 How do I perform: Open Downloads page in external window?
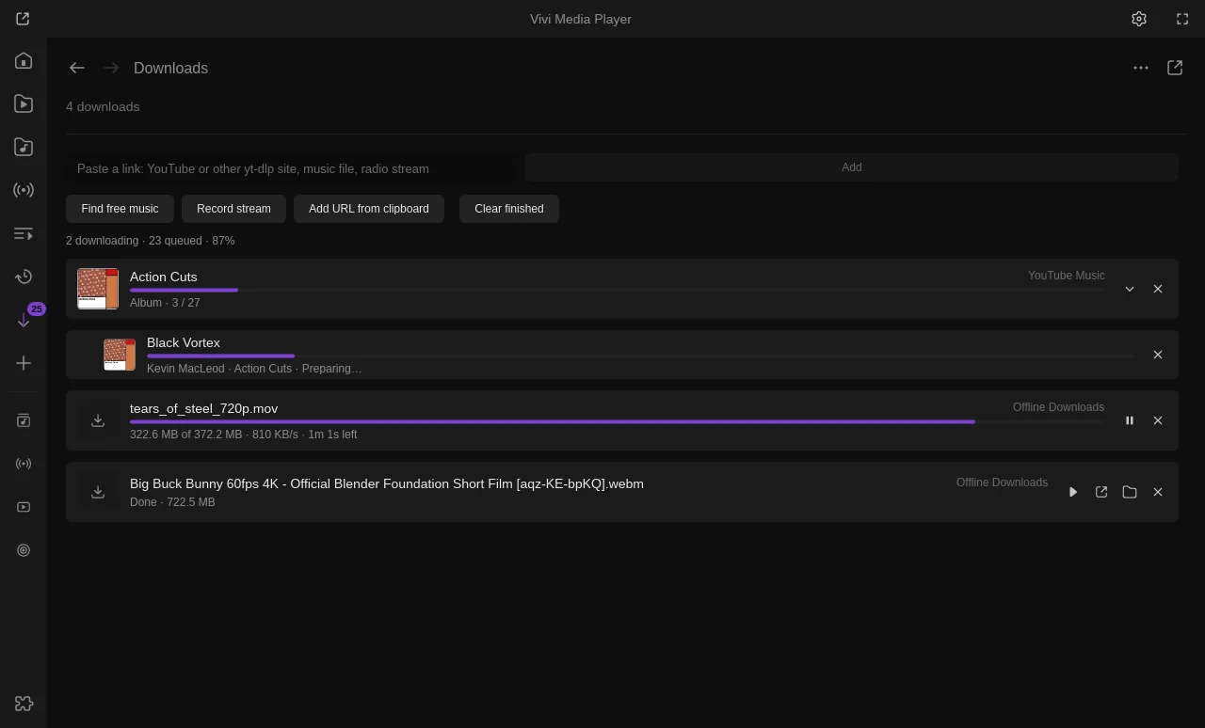[x=1175, y=68]
